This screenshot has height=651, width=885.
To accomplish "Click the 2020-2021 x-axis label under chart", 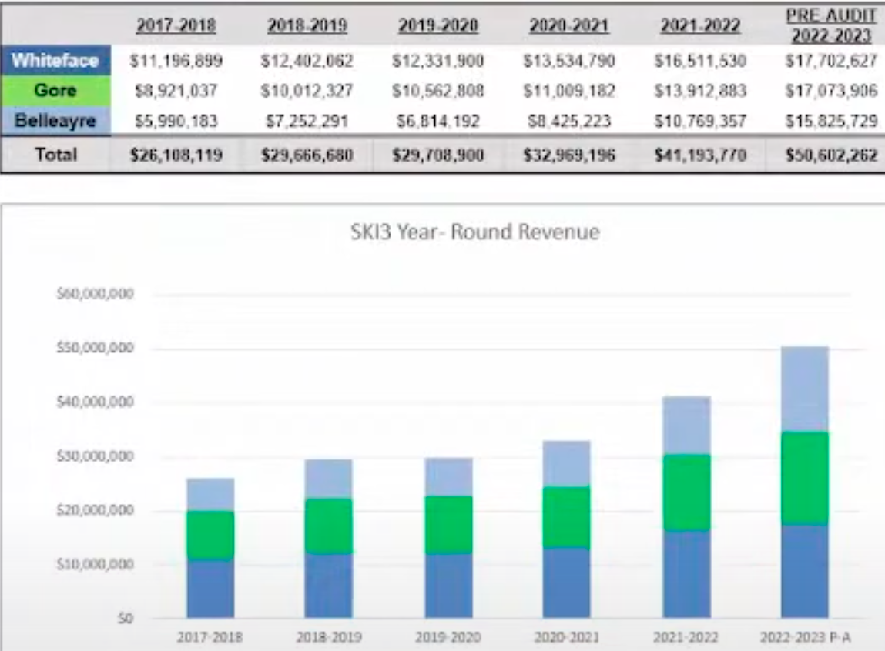I will point(567,637).
